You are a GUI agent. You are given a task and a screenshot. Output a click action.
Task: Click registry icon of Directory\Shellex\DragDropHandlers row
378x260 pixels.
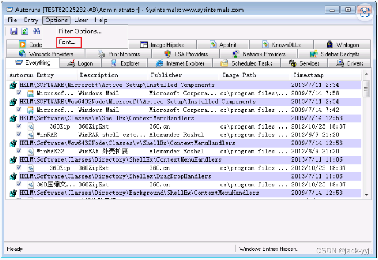[x=13, y=177]
